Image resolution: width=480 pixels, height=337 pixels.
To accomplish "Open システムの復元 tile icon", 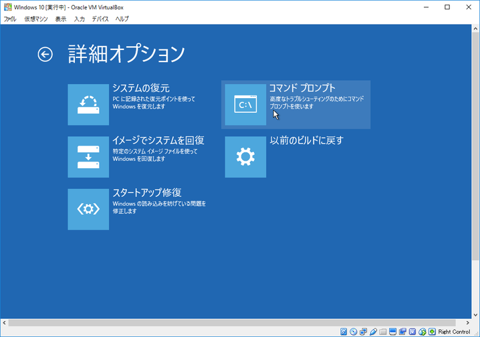I will (88, 105).
